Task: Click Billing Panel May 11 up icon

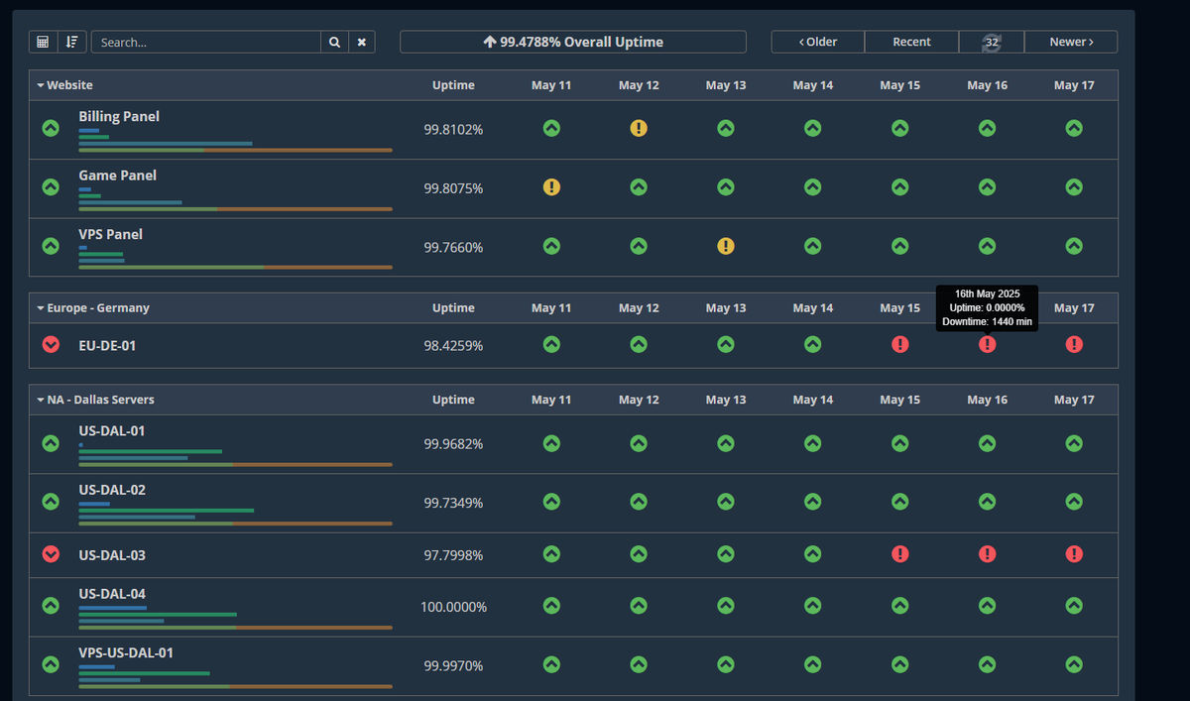Action: click(551, 128)
